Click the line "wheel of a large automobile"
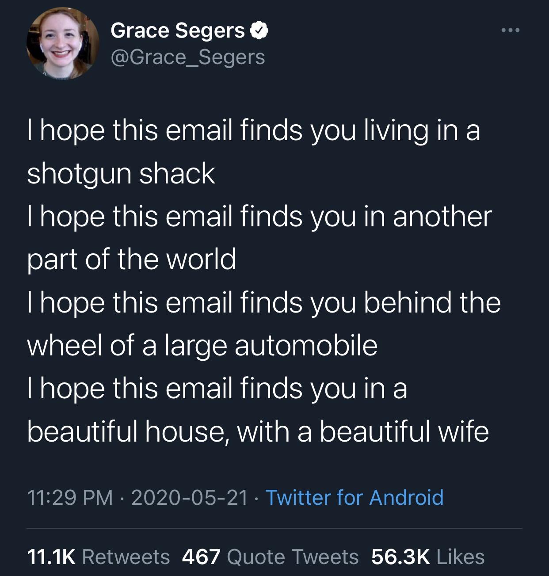 [202, 345]
